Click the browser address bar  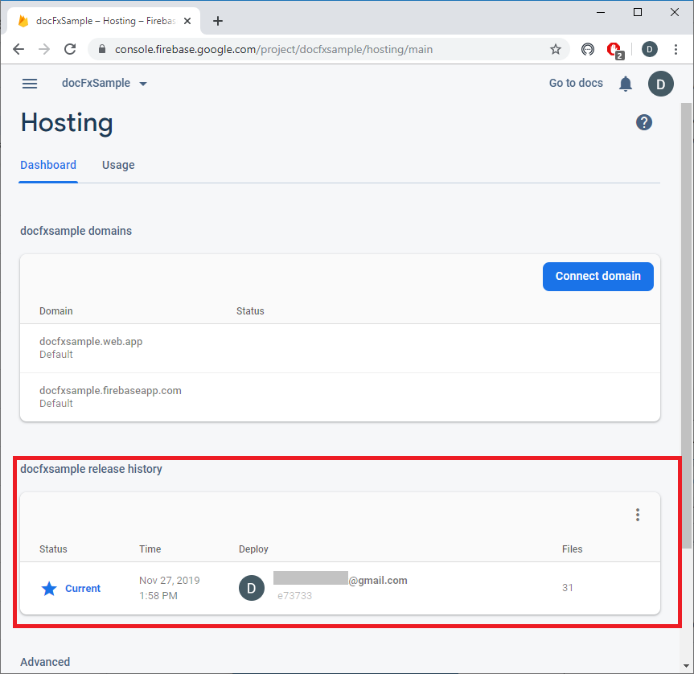[x=322, y=50]
